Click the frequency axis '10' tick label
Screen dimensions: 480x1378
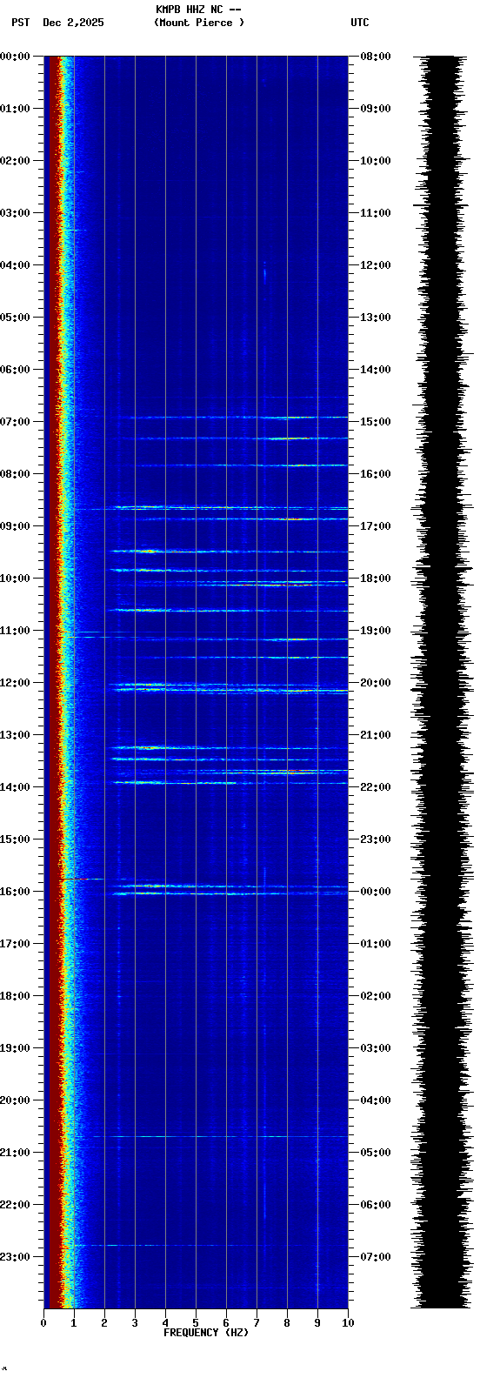coord(348,1323)
